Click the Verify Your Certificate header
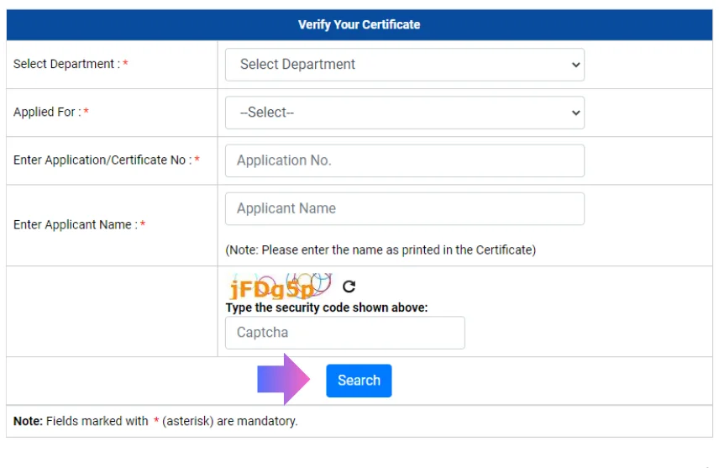The image size is (719, 468). 359,24
